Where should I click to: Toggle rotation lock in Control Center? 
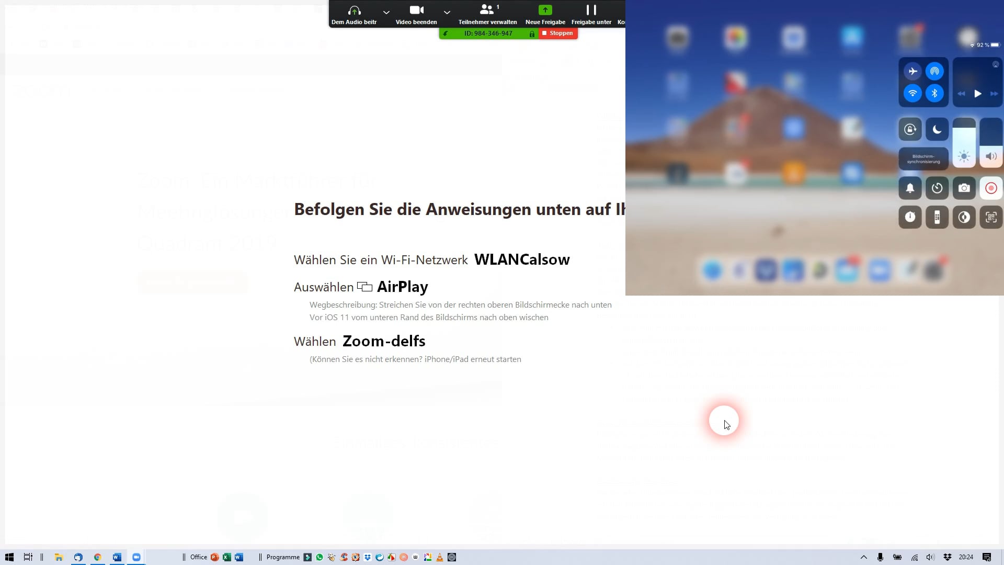(x=910, y=129)
